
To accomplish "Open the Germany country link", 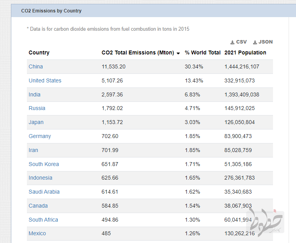I will pos(40,136).
